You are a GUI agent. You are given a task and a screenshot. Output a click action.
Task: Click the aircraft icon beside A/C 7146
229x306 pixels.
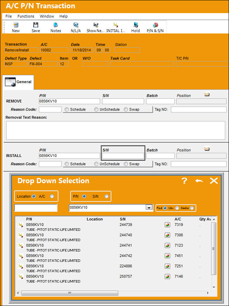pyautogui.click(x=167, y=277)
